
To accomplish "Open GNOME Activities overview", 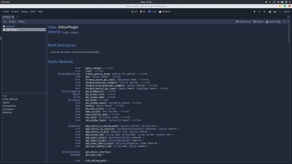I will coord(5,2).
